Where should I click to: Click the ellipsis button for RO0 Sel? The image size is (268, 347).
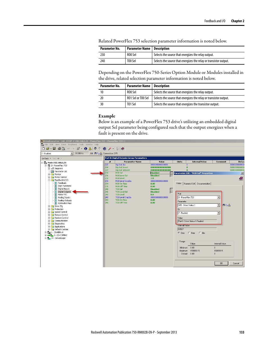171,173
